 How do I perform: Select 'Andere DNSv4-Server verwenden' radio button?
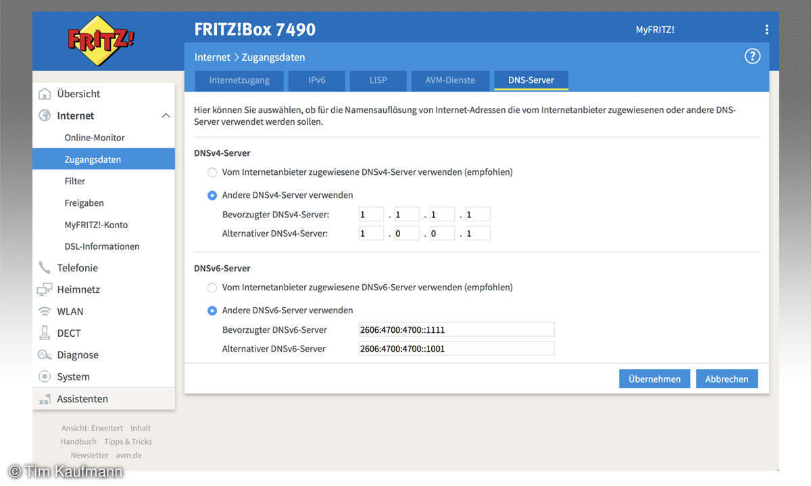212,195
